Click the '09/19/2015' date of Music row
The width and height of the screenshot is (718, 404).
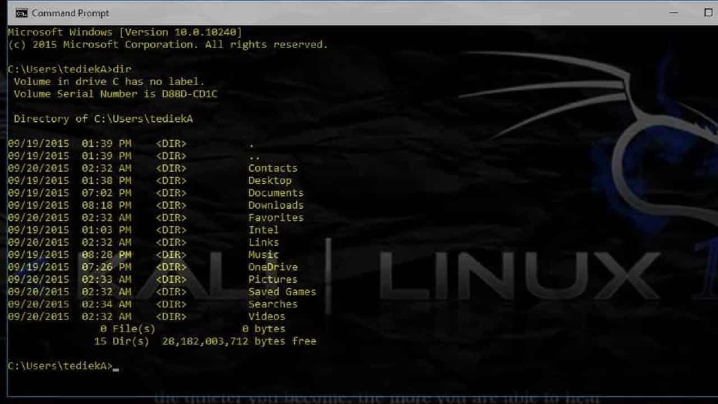click(39, 254)
